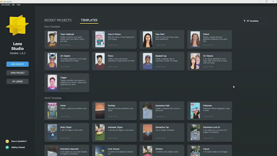
Task: Click the New Project button
Action: 17,64
